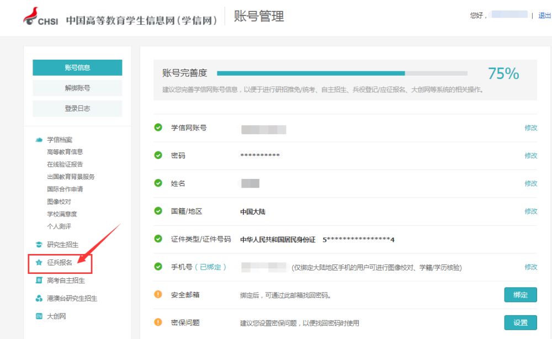552x339 pixels.
Task: Click the orange warning icon beside 安全邮箱
Action: [x=158, y=295]
